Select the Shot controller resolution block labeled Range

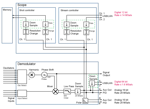pos(45,32)
